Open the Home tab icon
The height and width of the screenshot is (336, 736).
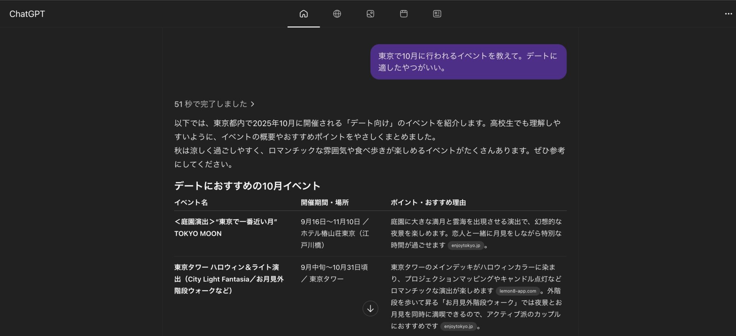[303, 14]
